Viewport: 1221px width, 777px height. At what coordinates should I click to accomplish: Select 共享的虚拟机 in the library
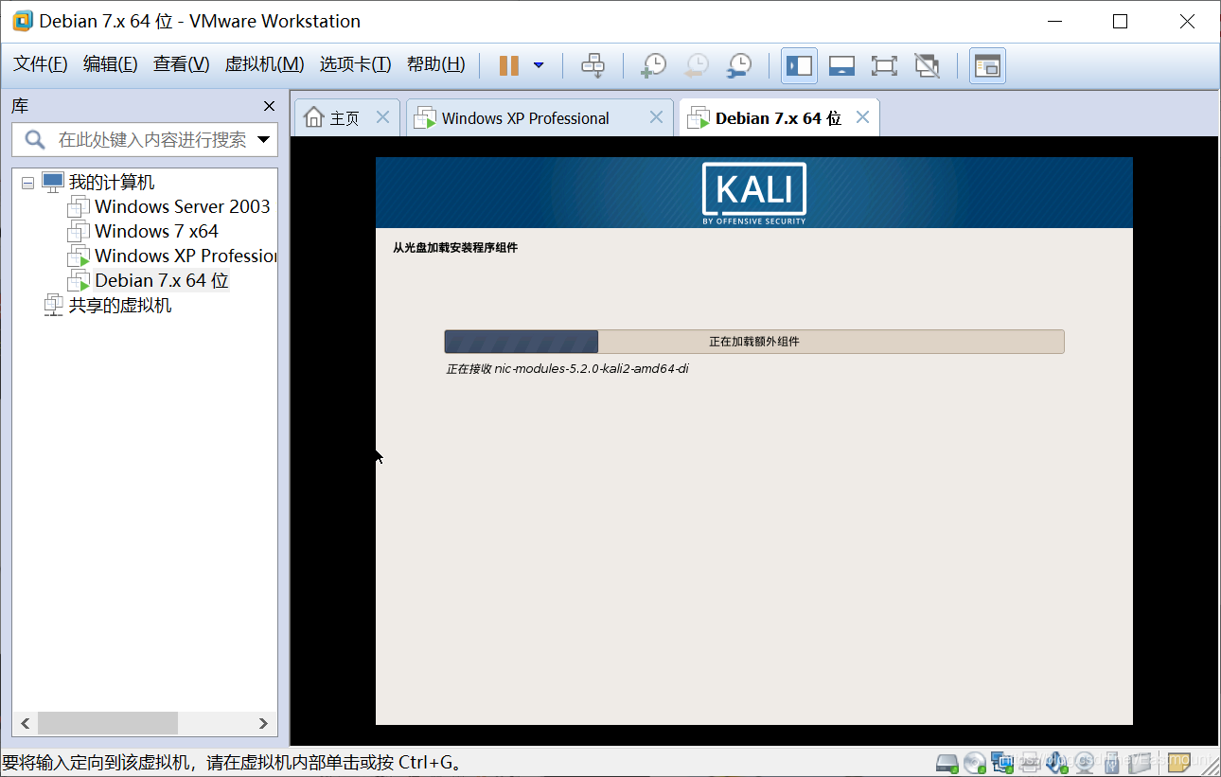point(120,306)
